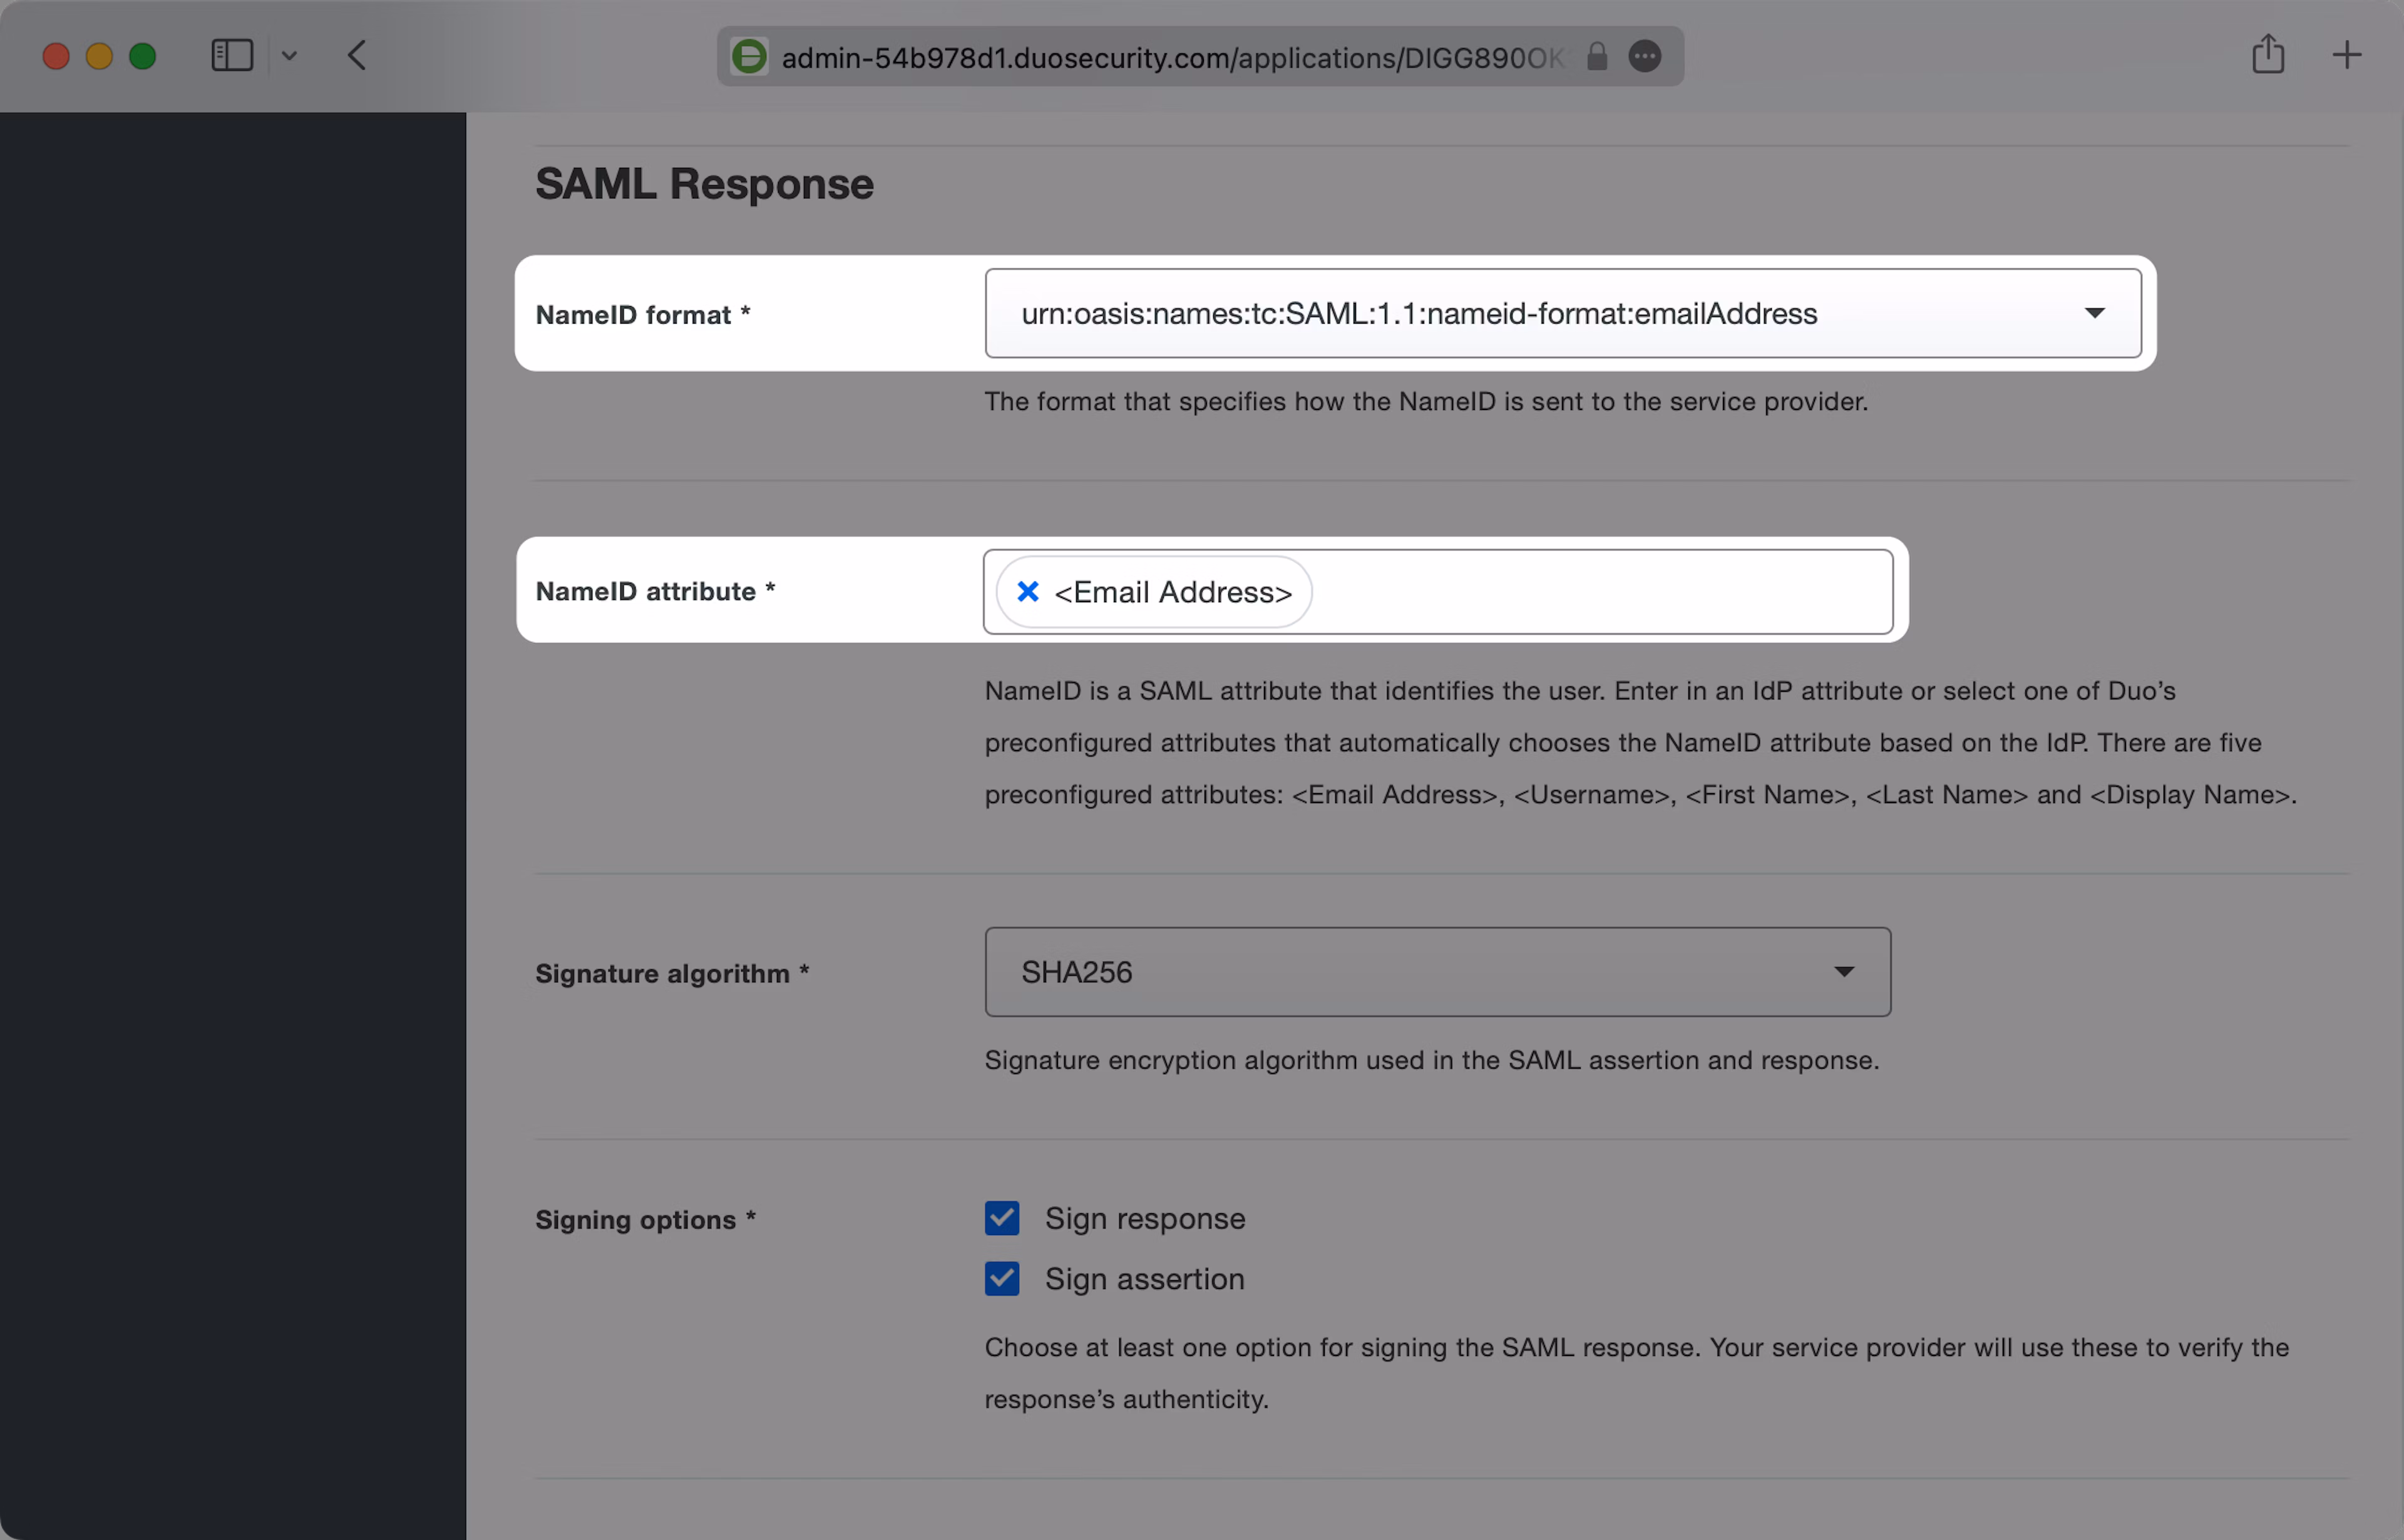Click the lock icon in address bar

(1597, 57)
